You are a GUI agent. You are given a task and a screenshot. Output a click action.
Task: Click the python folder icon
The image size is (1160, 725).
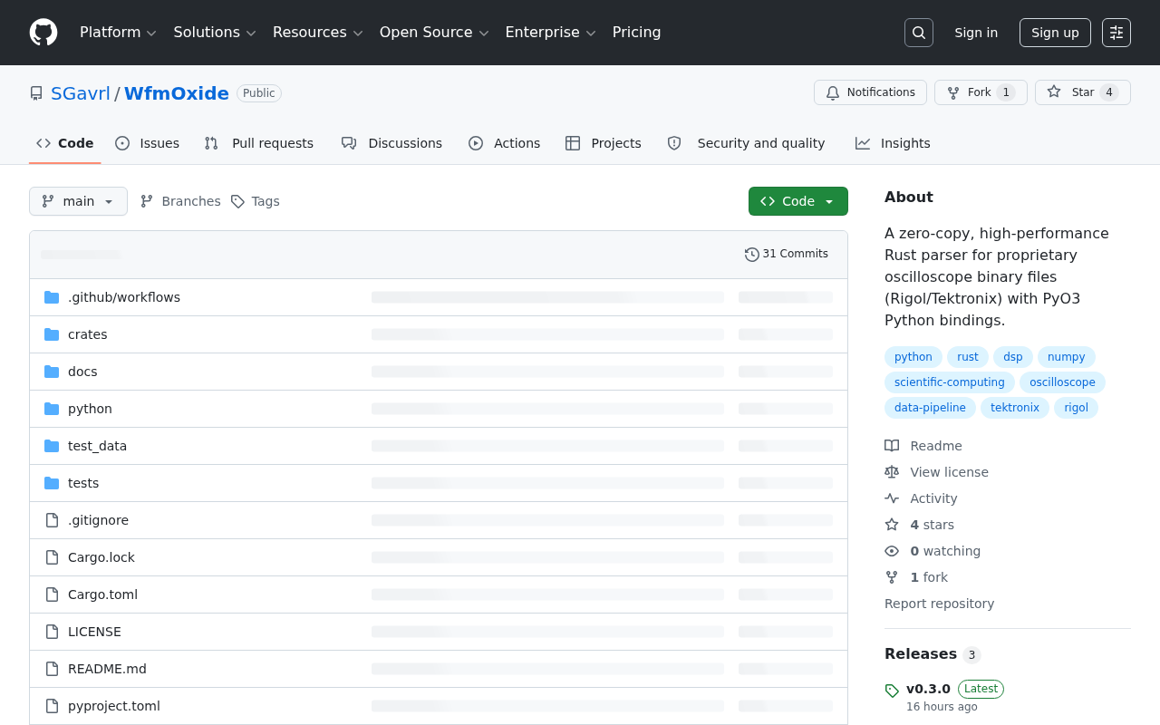pyautogui.click(x=52, y=409)
